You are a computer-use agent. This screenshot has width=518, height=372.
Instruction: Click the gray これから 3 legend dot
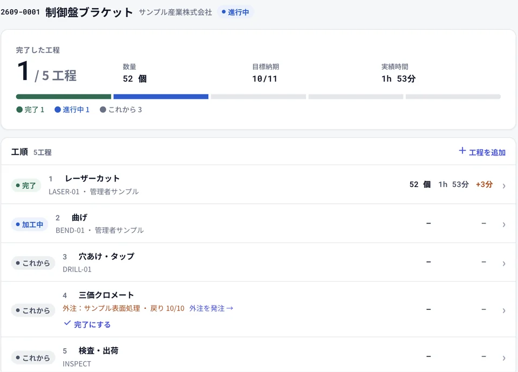pos(103,110)
